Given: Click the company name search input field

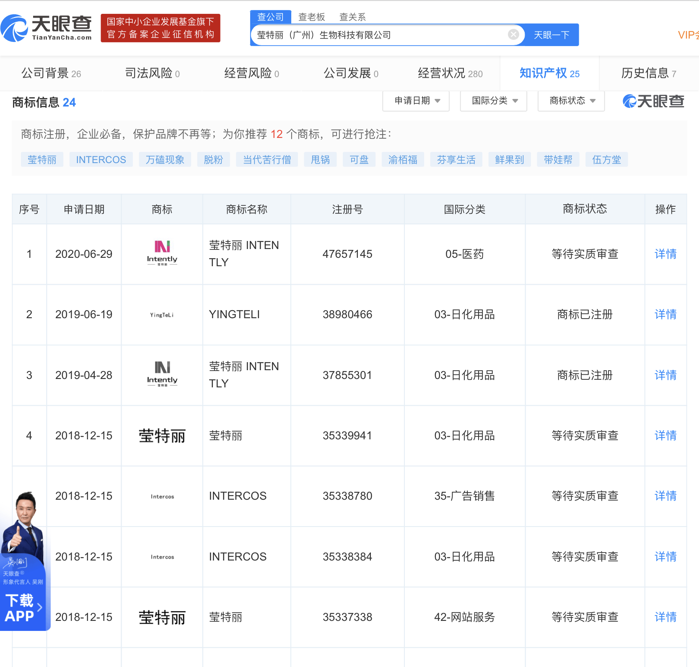Looking at the screenshot, I should (377, 35).
